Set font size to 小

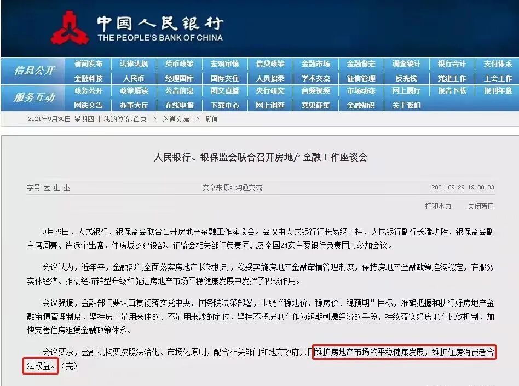(67, 188)
